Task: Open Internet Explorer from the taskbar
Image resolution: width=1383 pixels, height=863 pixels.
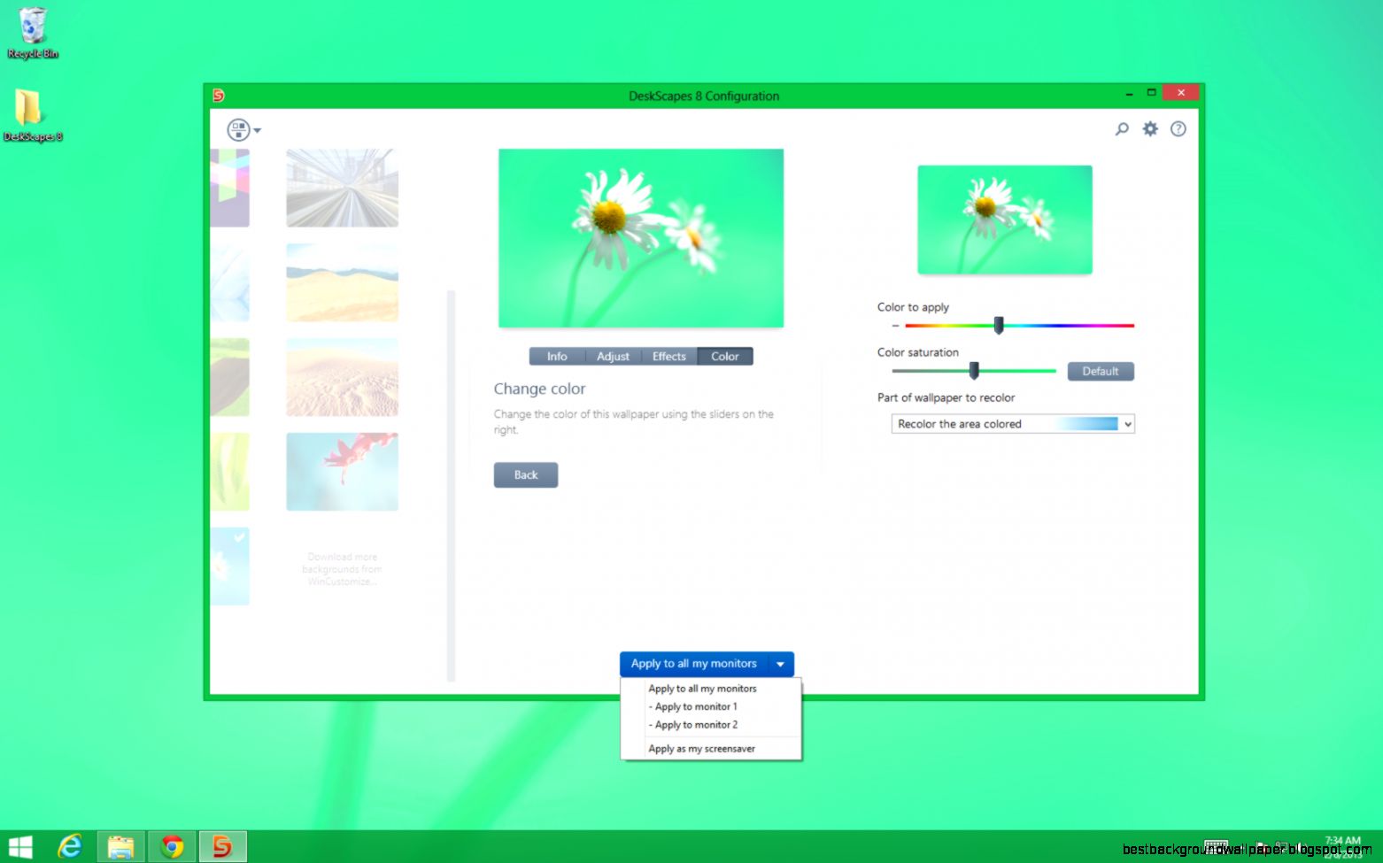Action: pyautogui.click(x=71, y=845)
